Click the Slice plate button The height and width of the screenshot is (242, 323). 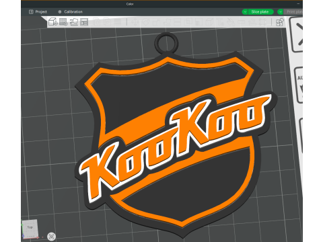tap(260, 11)
